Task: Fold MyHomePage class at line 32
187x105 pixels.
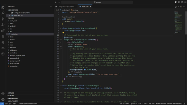Action: (61, 86)
